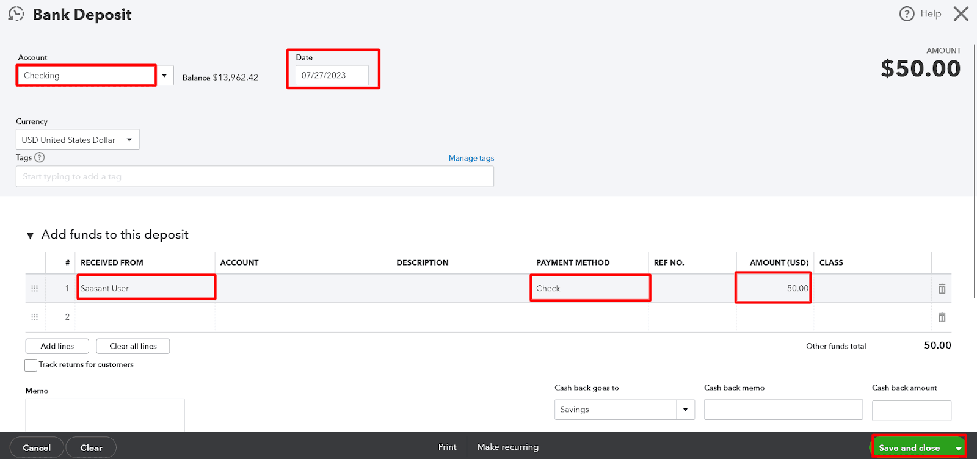
Task: Open the Save and close options arrow
Action: (x=959, y=448)
